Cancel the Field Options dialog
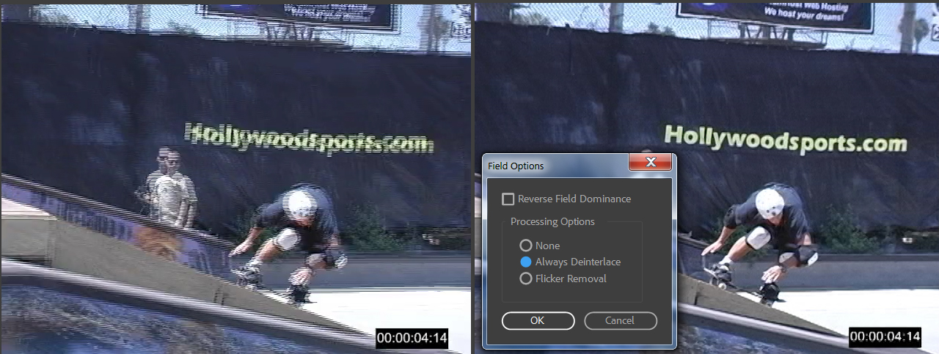 (620, 320)
